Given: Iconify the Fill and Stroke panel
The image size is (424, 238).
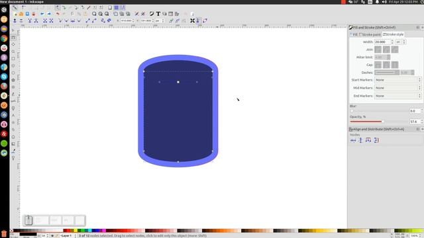Looking at the screenshot, I should 418,28.
